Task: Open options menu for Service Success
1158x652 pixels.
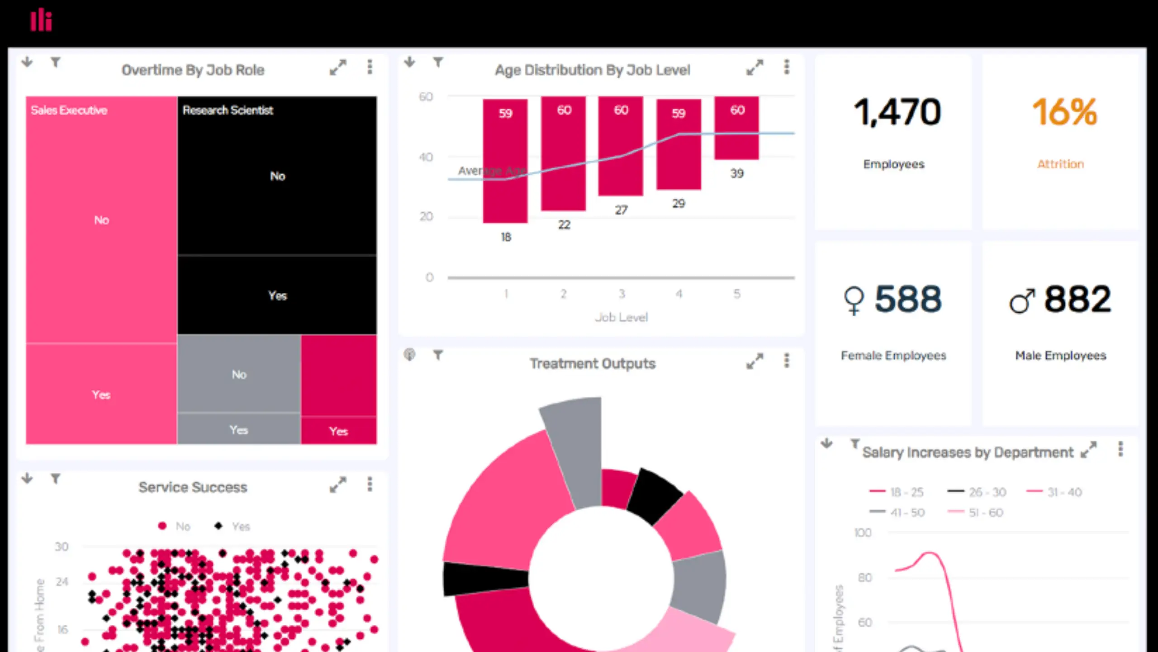Action: tap(370, 484)
